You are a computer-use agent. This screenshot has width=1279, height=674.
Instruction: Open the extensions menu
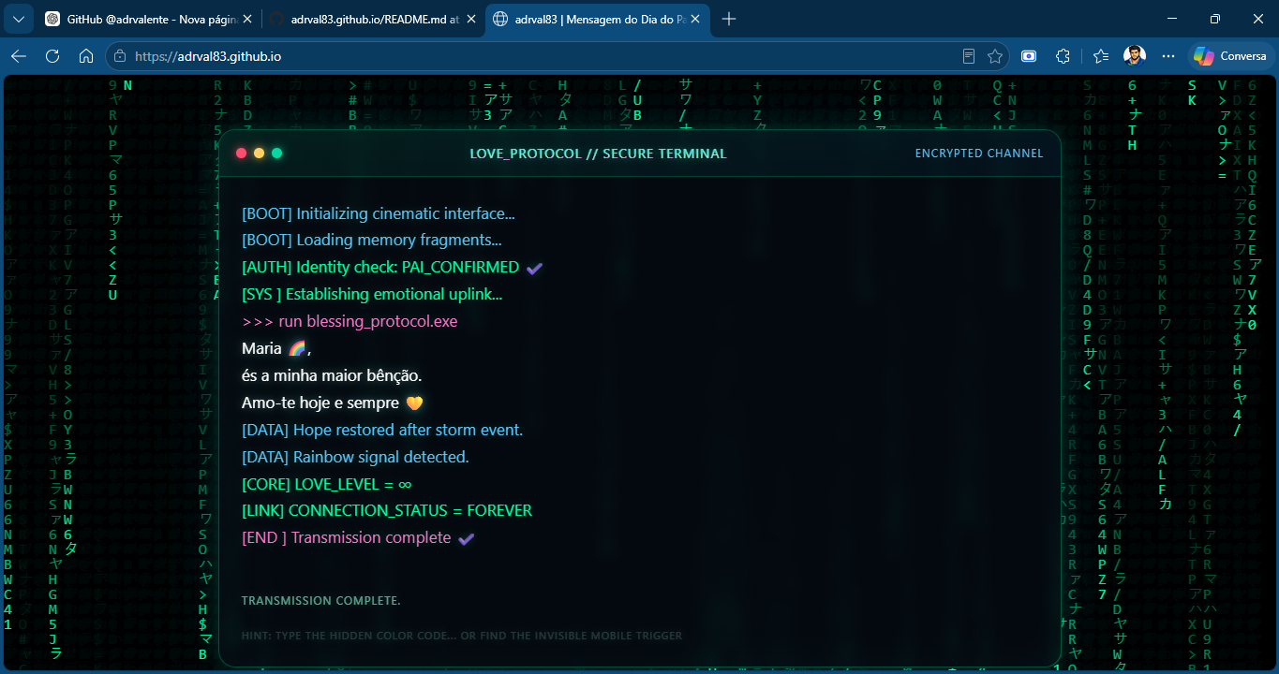click(x=1063, y=56)
